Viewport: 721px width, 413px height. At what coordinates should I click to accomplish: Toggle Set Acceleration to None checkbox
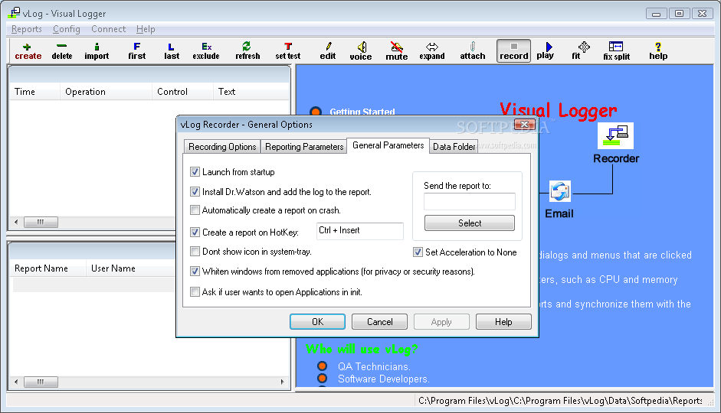[418, 252]
